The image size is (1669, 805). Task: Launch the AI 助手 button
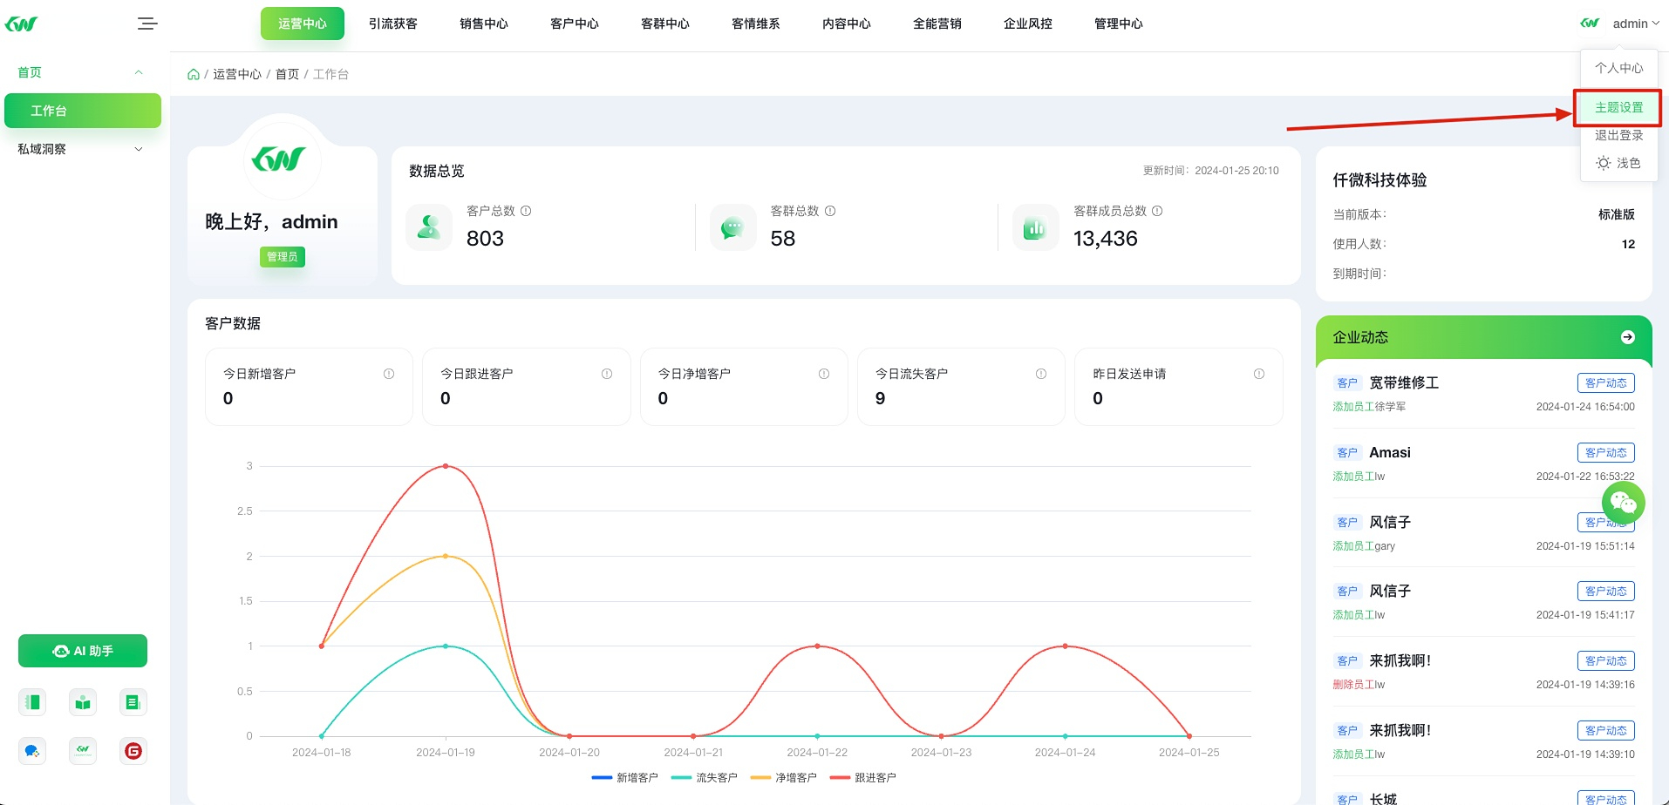pyautogui.click(x=83, y=651)
